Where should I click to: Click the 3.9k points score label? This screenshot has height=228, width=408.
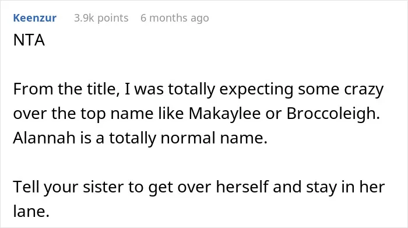click(101, 18)
